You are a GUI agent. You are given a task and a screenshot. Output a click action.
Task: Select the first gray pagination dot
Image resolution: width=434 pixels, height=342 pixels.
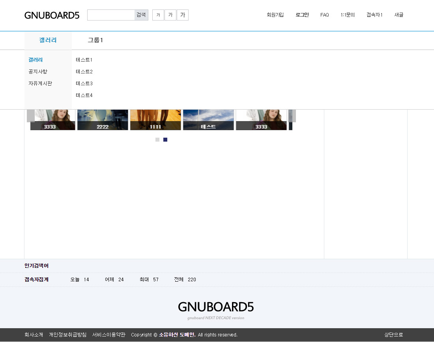[157, 140]
